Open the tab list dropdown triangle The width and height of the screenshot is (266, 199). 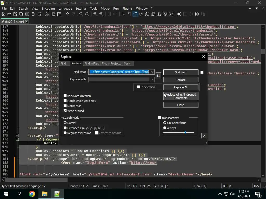(257, 9)
